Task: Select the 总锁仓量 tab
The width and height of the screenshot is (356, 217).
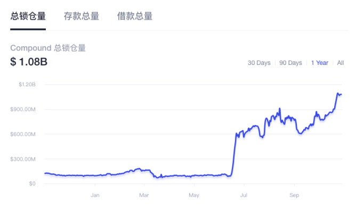Action: 28,16
